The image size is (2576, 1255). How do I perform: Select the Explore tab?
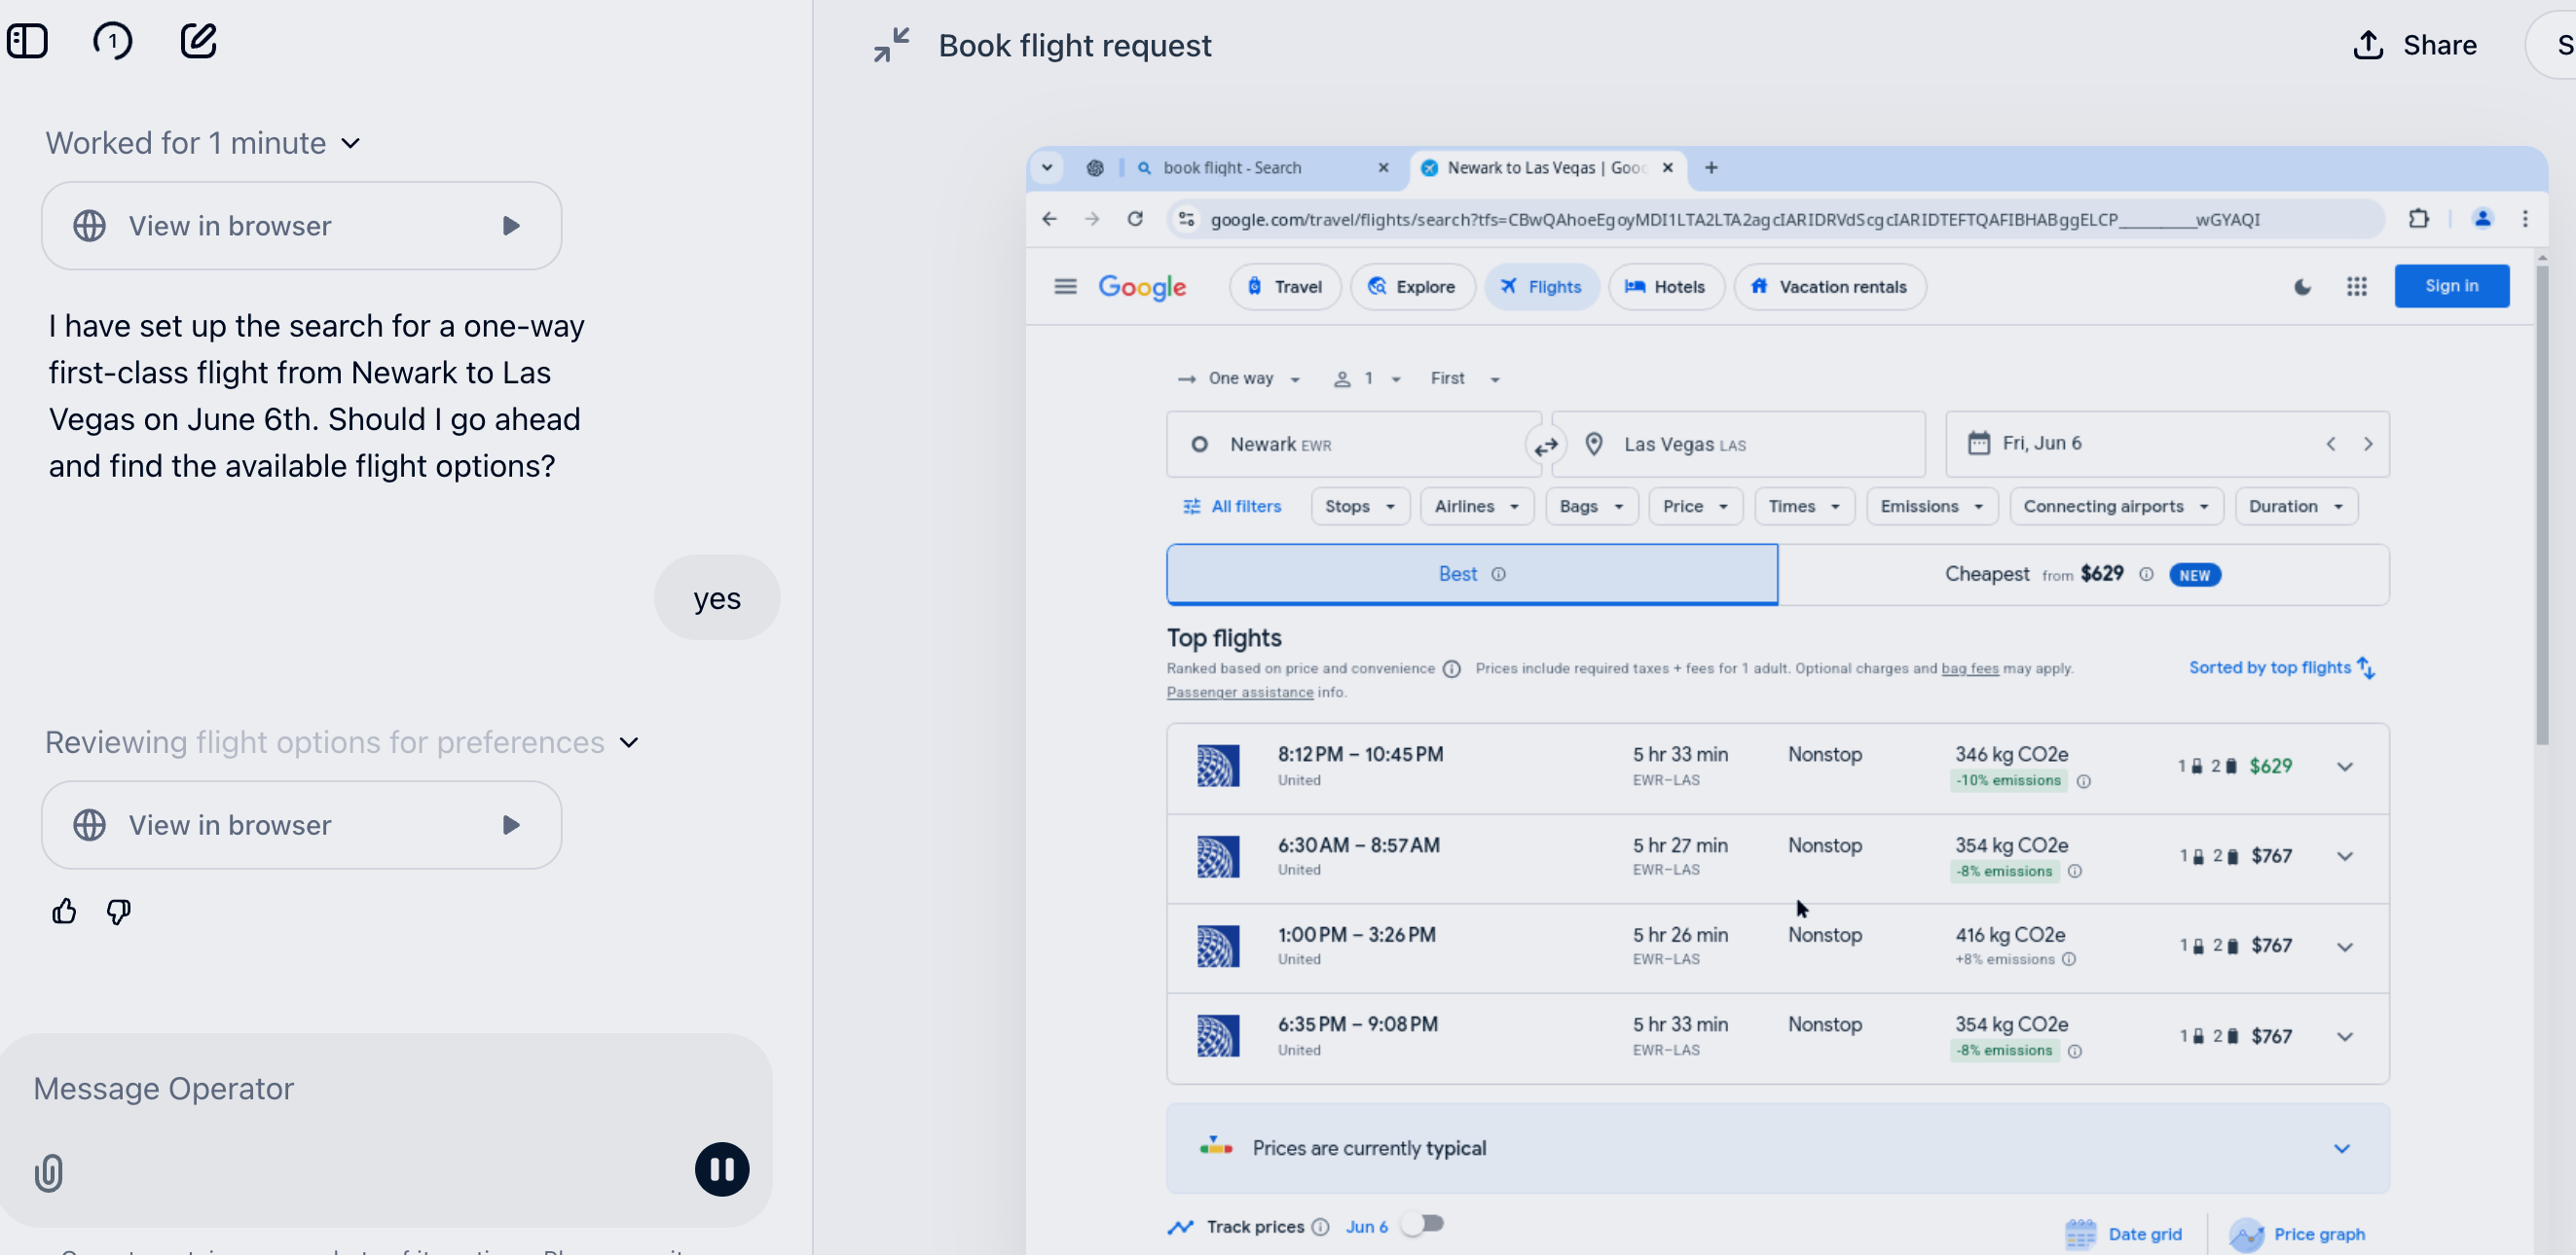[1412, 287]
